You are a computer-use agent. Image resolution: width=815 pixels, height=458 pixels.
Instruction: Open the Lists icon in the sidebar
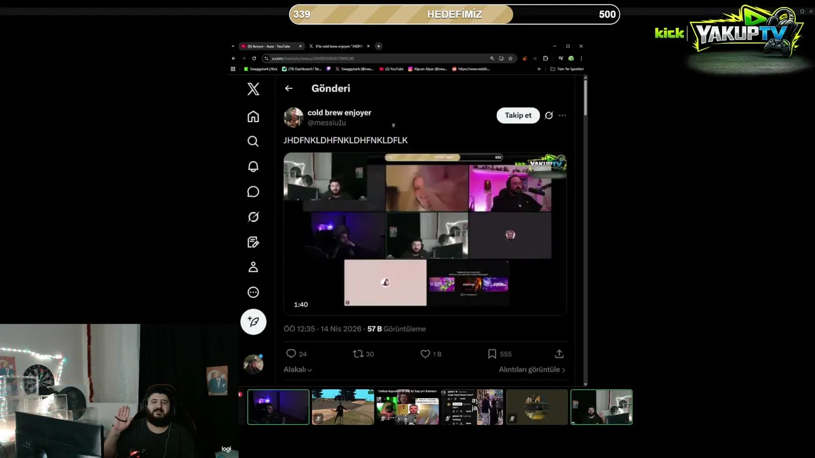(253, 242)
